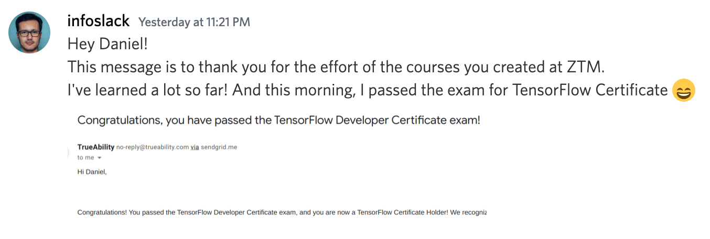Image resolution: width=710 pixels, height=239 pixels.
Task: Expand the arrow next to "to me"
Action: pyautogui.click(x=99, y=158)
